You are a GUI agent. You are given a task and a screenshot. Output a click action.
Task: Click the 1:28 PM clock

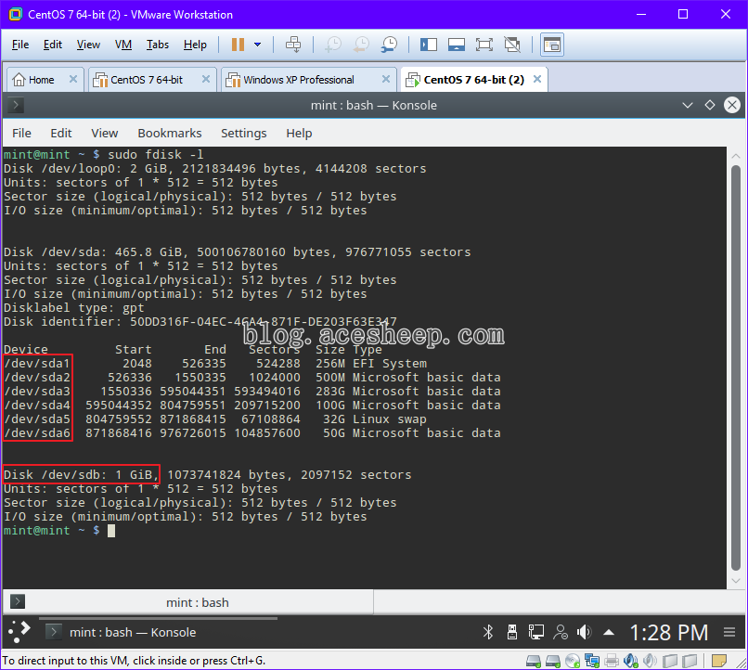[669, 633]
